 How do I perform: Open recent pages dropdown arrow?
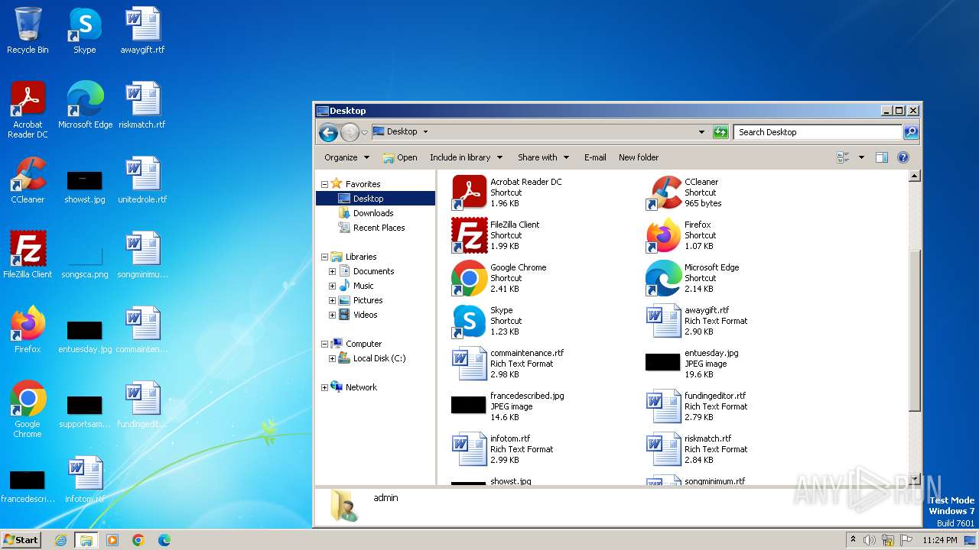point(365,132)
